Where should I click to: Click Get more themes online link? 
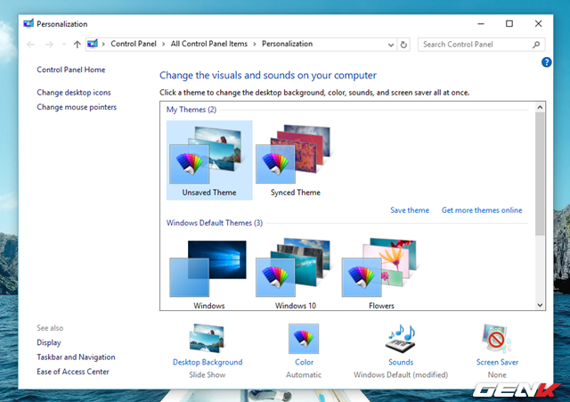point(482,209)
